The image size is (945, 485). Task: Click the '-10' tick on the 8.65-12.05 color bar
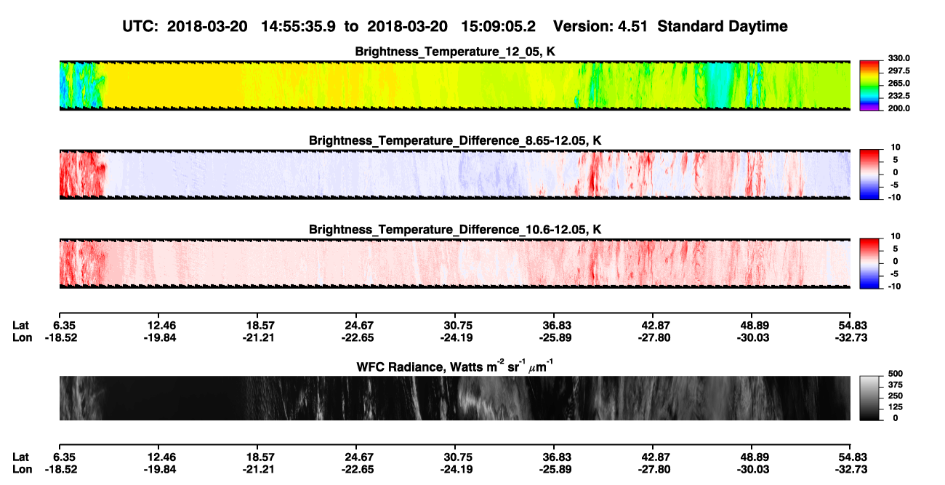pos(893,197)
